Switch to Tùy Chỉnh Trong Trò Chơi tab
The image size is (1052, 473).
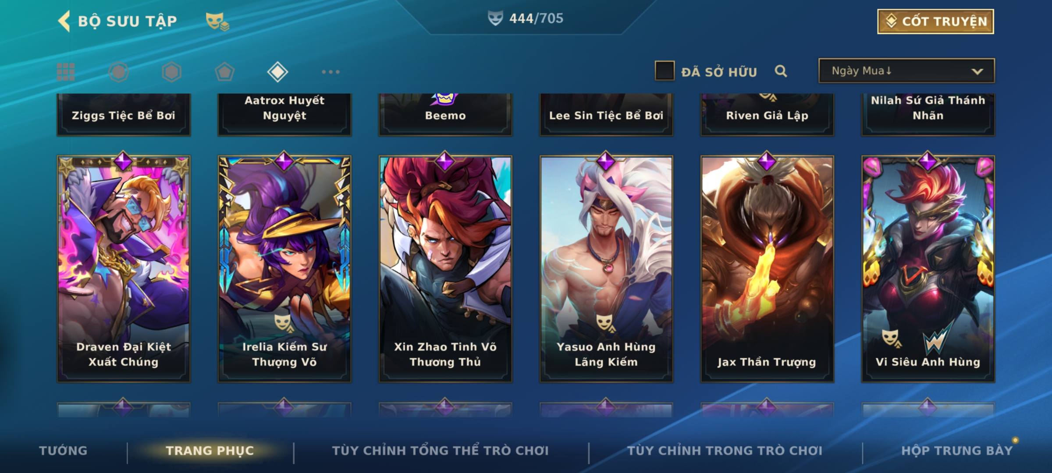click(x=725, y=451)
